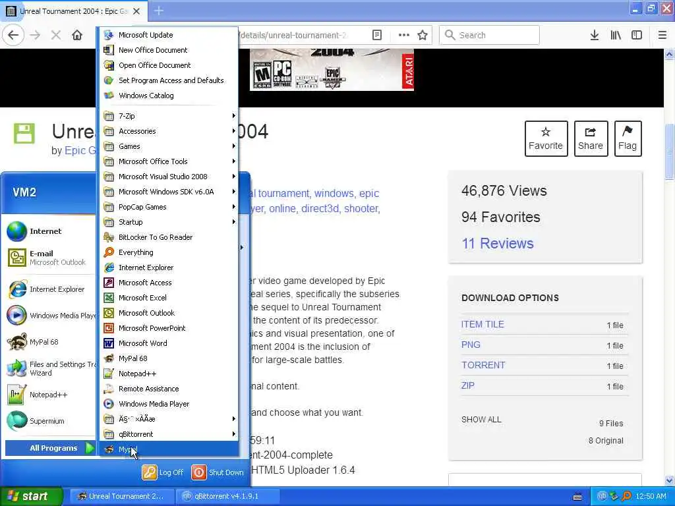
Task: Click the Windows start button
Action: [x=32, y=496]
